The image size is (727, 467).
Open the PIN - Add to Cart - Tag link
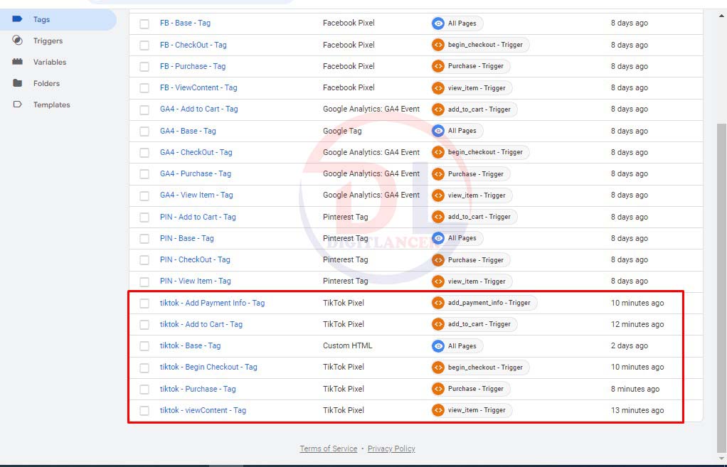pyautogui.click(x=198, y=217)
